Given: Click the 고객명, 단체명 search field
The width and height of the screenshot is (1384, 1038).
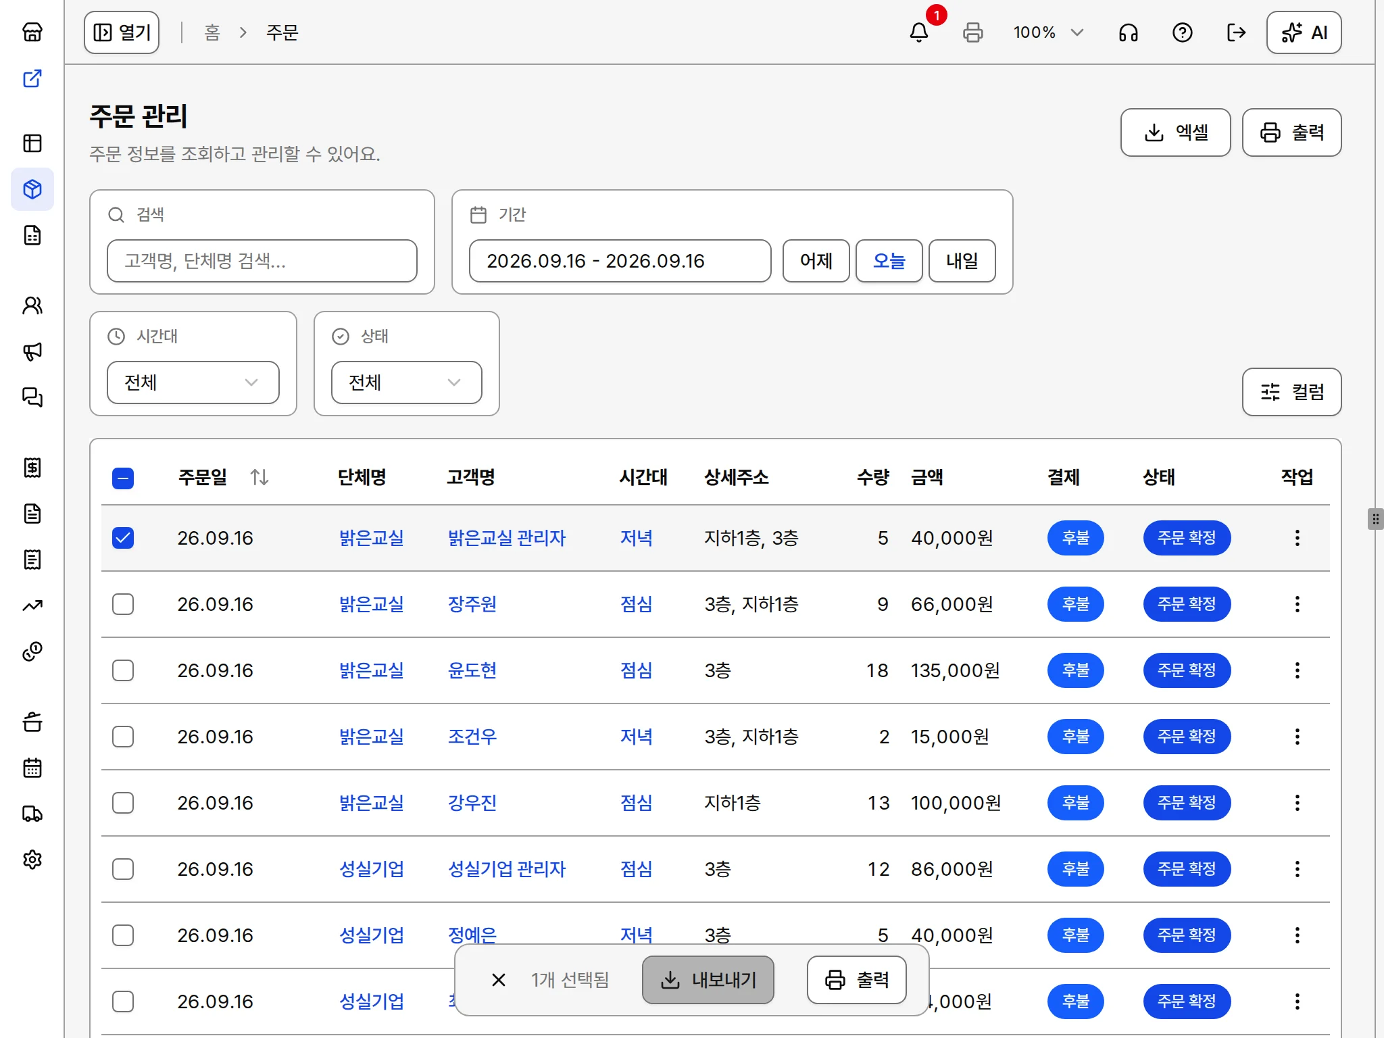Looking at the screenshot, I should click(x=262, y=261).
